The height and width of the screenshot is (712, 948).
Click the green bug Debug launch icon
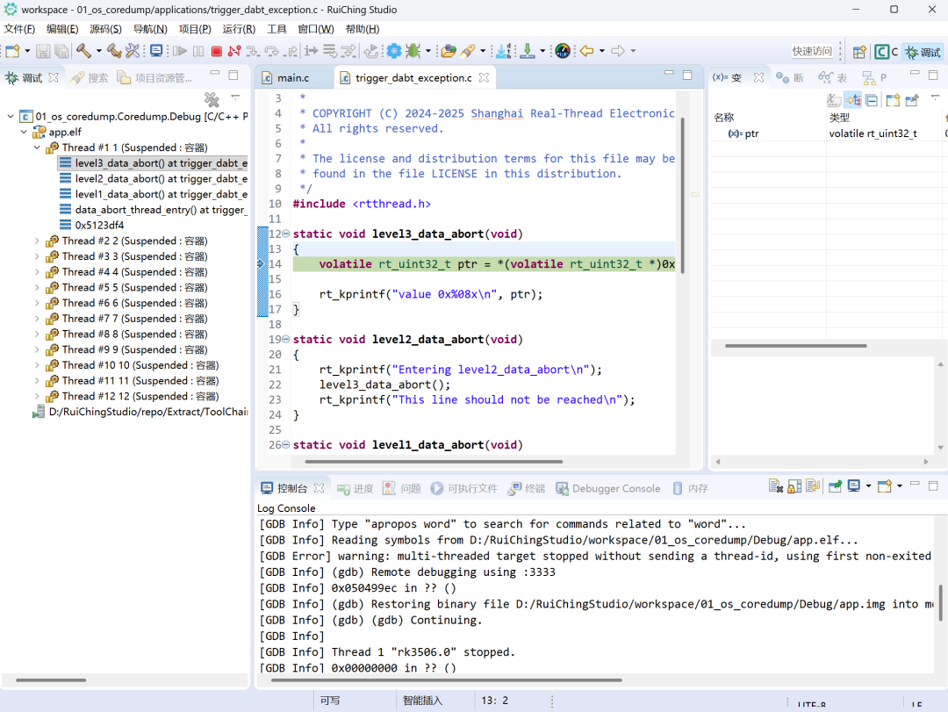[413, 52]
